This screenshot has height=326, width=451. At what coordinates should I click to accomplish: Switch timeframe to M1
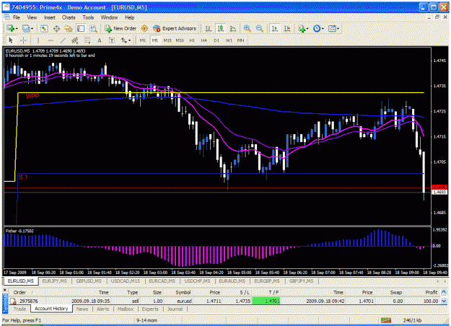(143, 40)
